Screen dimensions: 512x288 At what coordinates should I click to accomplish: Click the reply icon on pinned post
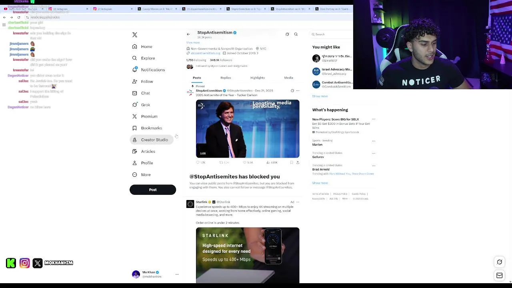coord(198,162)
